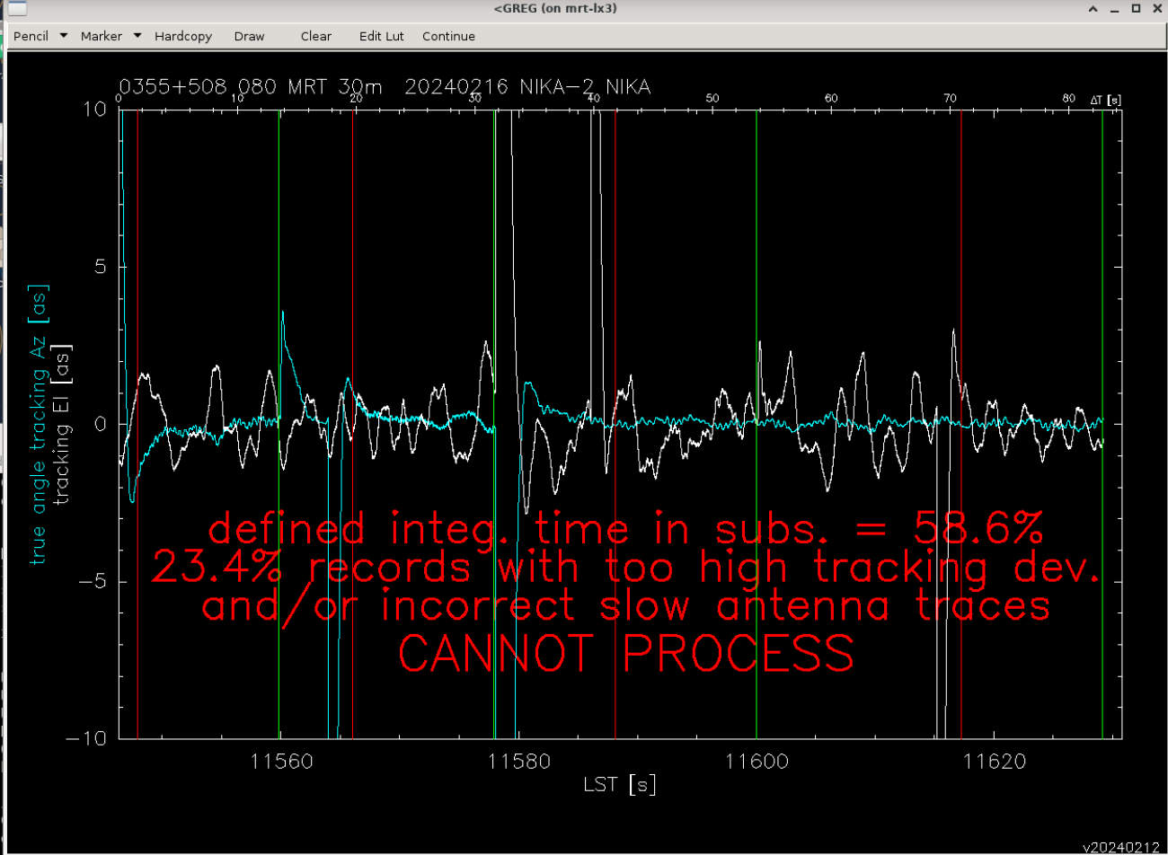Click the plot title 0355+508 080 MRT 30m
Image resolution: width=1168 pixels, height=855 pixels.
pos(250,87)
